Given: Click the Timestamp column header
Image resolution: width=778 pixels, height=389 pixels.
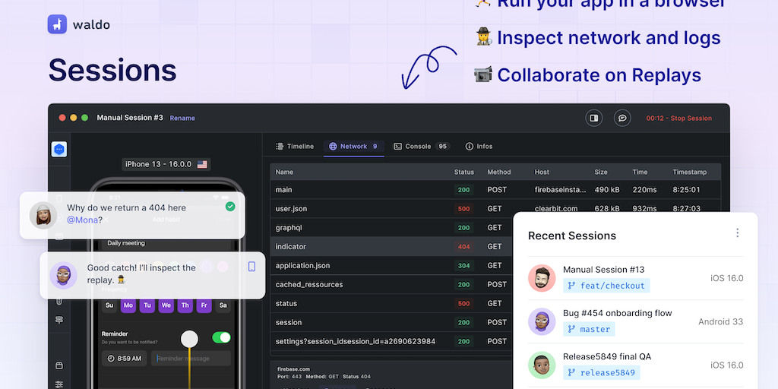Looking at the screenshot, I should coord(690,172).
